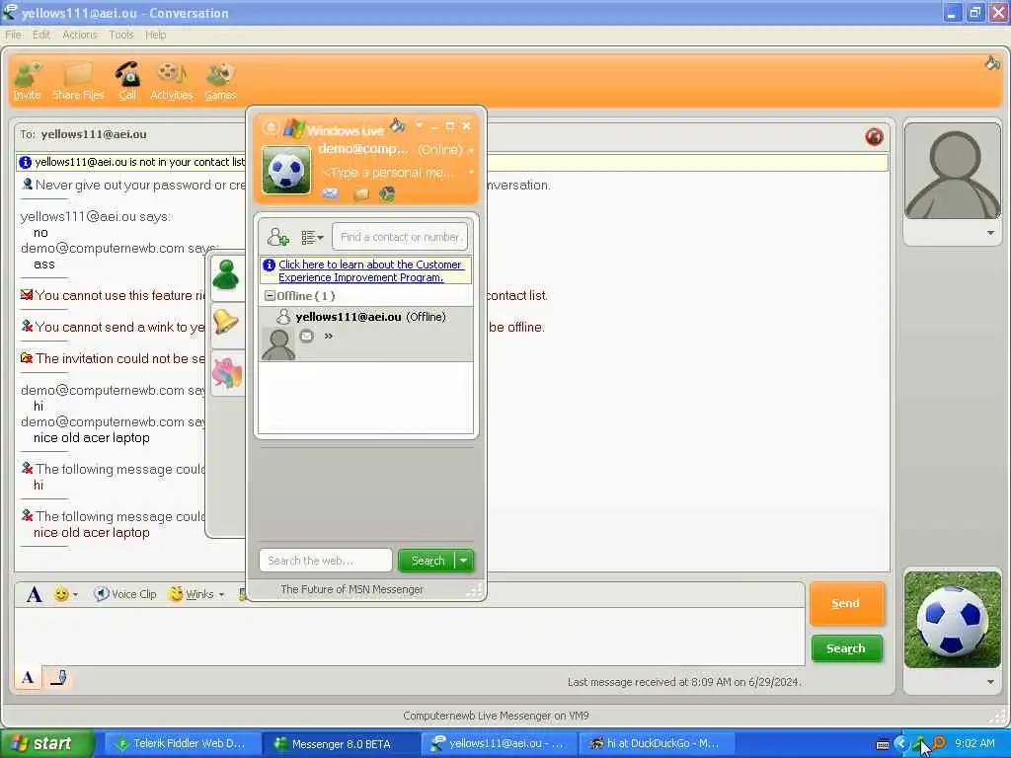Open the personal message dropdown arrow
Viewport: 1011px width, 758px height.
(471, 172)
